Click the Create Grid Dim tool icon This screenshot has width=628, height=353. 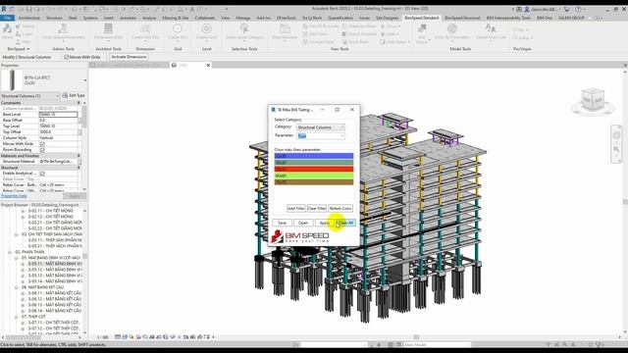[x=145, y=28]
